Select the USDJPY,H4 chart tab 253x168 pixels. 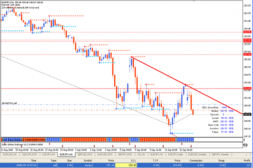pyautogui.click(x=49, y=155)
